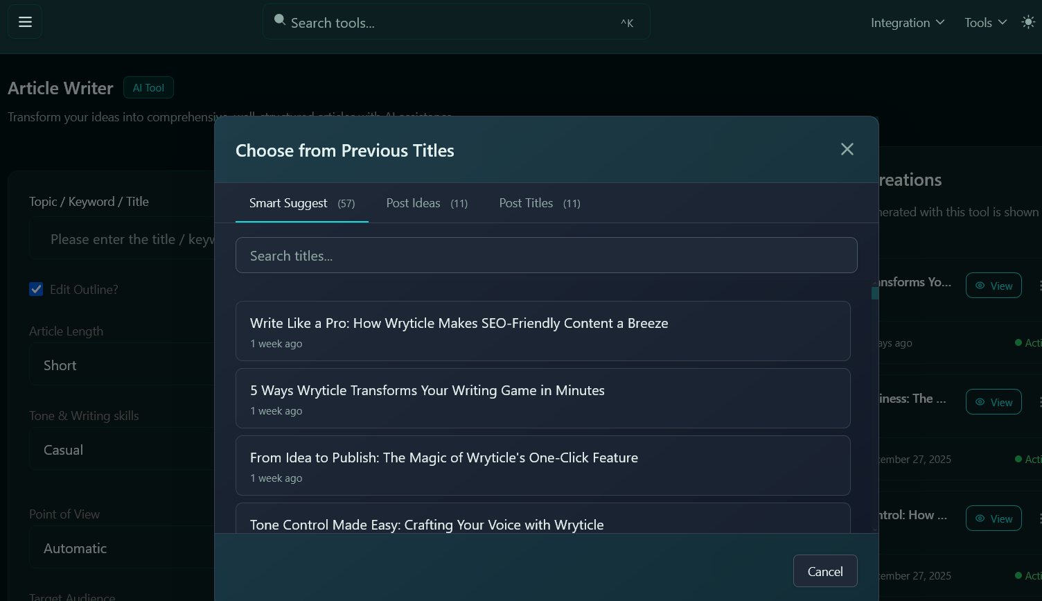
Task: Click the eye icon on the bottom View button
Action: pyautogui.click(x=980, y=518)
